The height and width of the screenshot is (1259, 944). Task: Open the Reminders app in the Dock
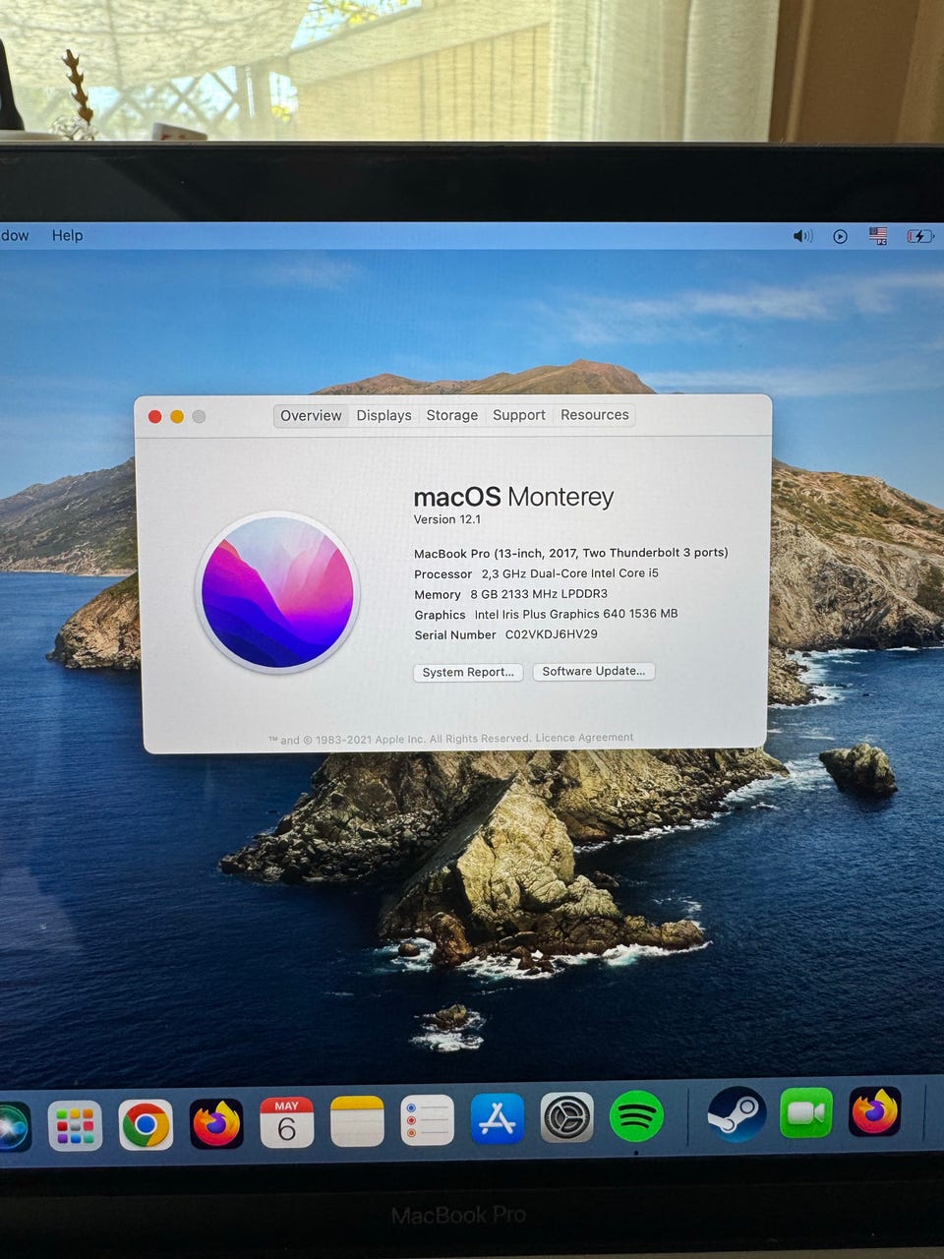pos(427,1120)
